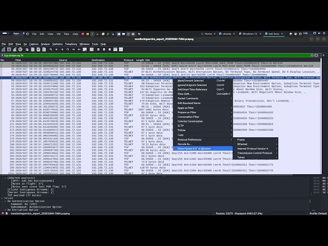This screenshot has height=246, width=328.
Task: Open capture file properties status icon
Action: (7, 214)
